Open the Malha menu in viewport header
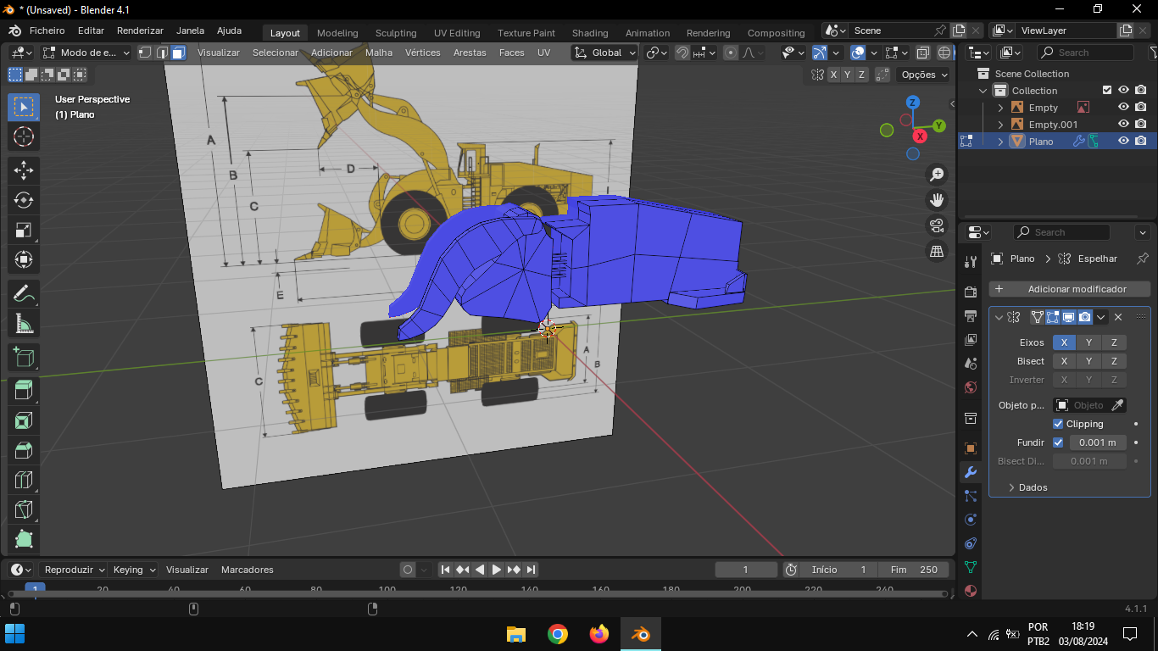This screenshot has width=1158, height=651. click(379, 53)
